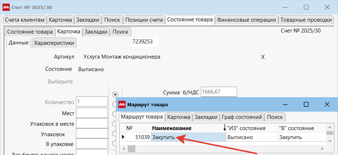Screen dimensions: 338x155
Task: Click the row indicator arrow beside 51039
Action: pyautogui.click(x=122, y=137)
